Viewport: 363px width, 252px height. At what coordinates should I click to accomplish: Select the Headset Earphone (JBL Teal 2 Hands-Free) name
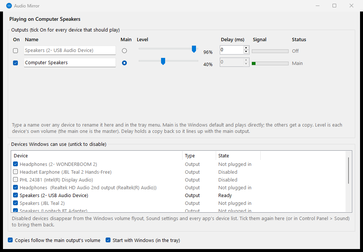[x=65, y=172]
